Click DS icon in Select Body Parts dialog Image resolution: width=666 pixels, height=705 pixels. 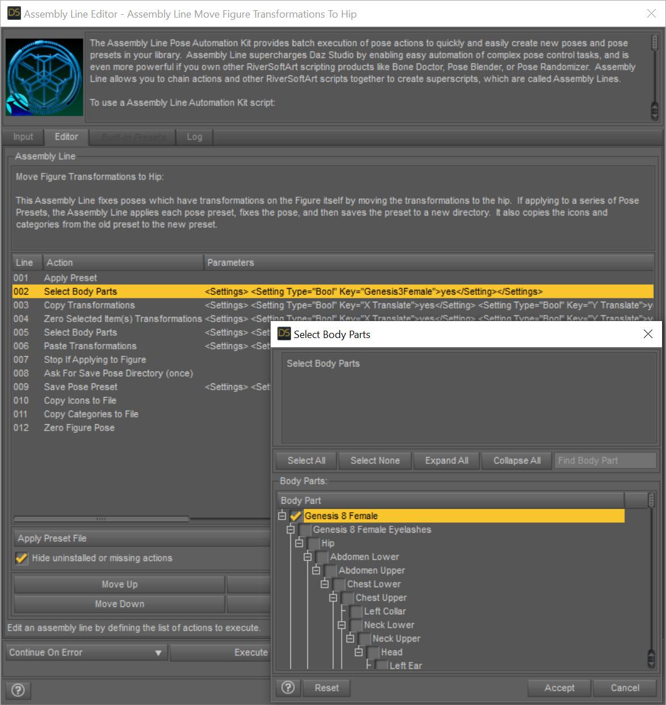[x=284, y=334]
